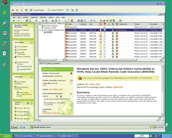
Task: Open the CAN-2005-1208 CVEID link
Action: point(56,89)
